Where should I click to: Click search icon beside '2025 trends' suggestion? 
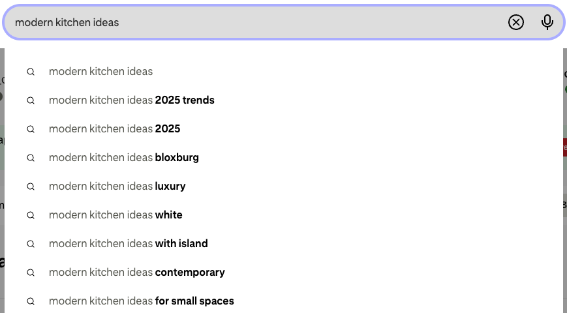coord(31,100)
